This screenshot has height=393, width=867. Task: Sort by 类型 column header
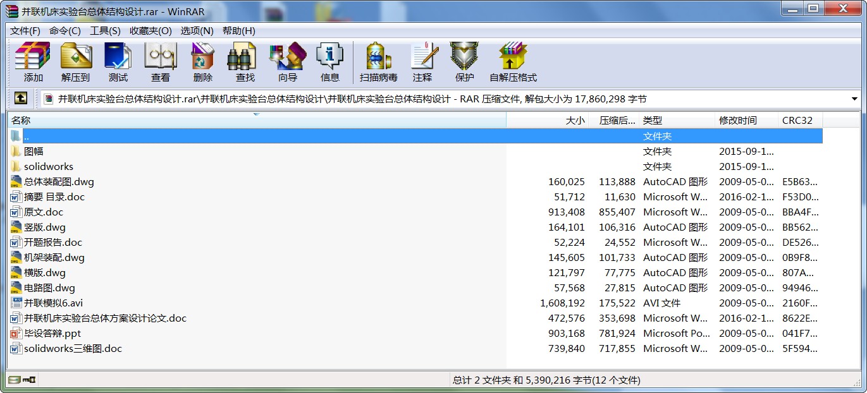pyautogui.click(x=677, y=120)
